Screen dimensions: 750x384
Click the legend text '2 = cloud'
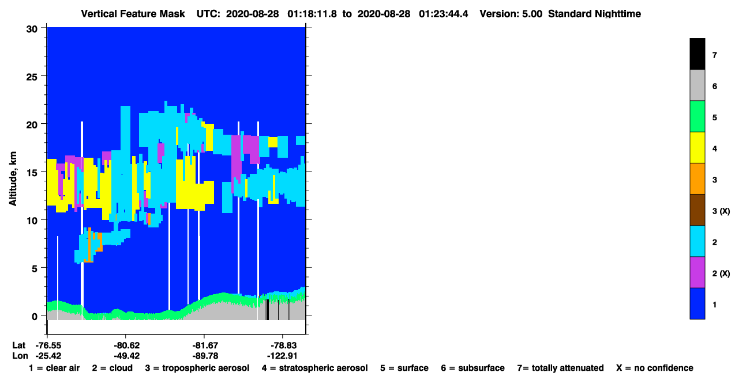pos(112,368)
